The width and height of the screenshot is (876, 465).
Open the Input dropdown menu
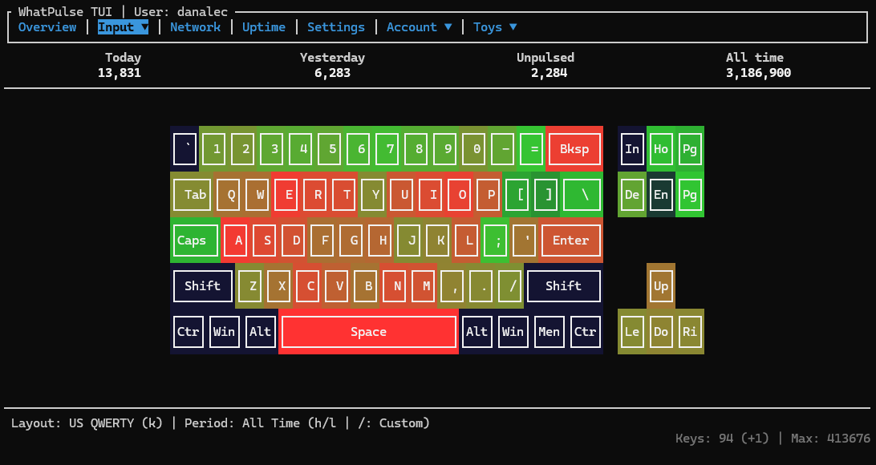[123, 27]
